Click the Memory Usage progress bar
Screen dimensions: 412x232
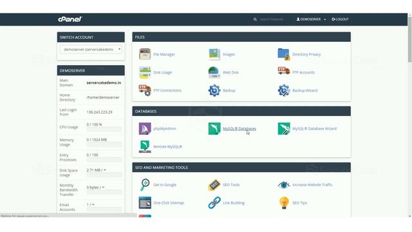pyautogui.click(x=104, y=144)
